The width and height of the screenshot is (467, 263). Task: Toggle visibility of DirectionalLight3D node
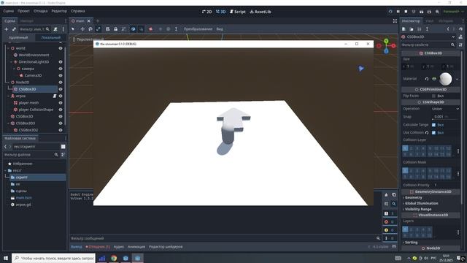(x=61, y=62)
